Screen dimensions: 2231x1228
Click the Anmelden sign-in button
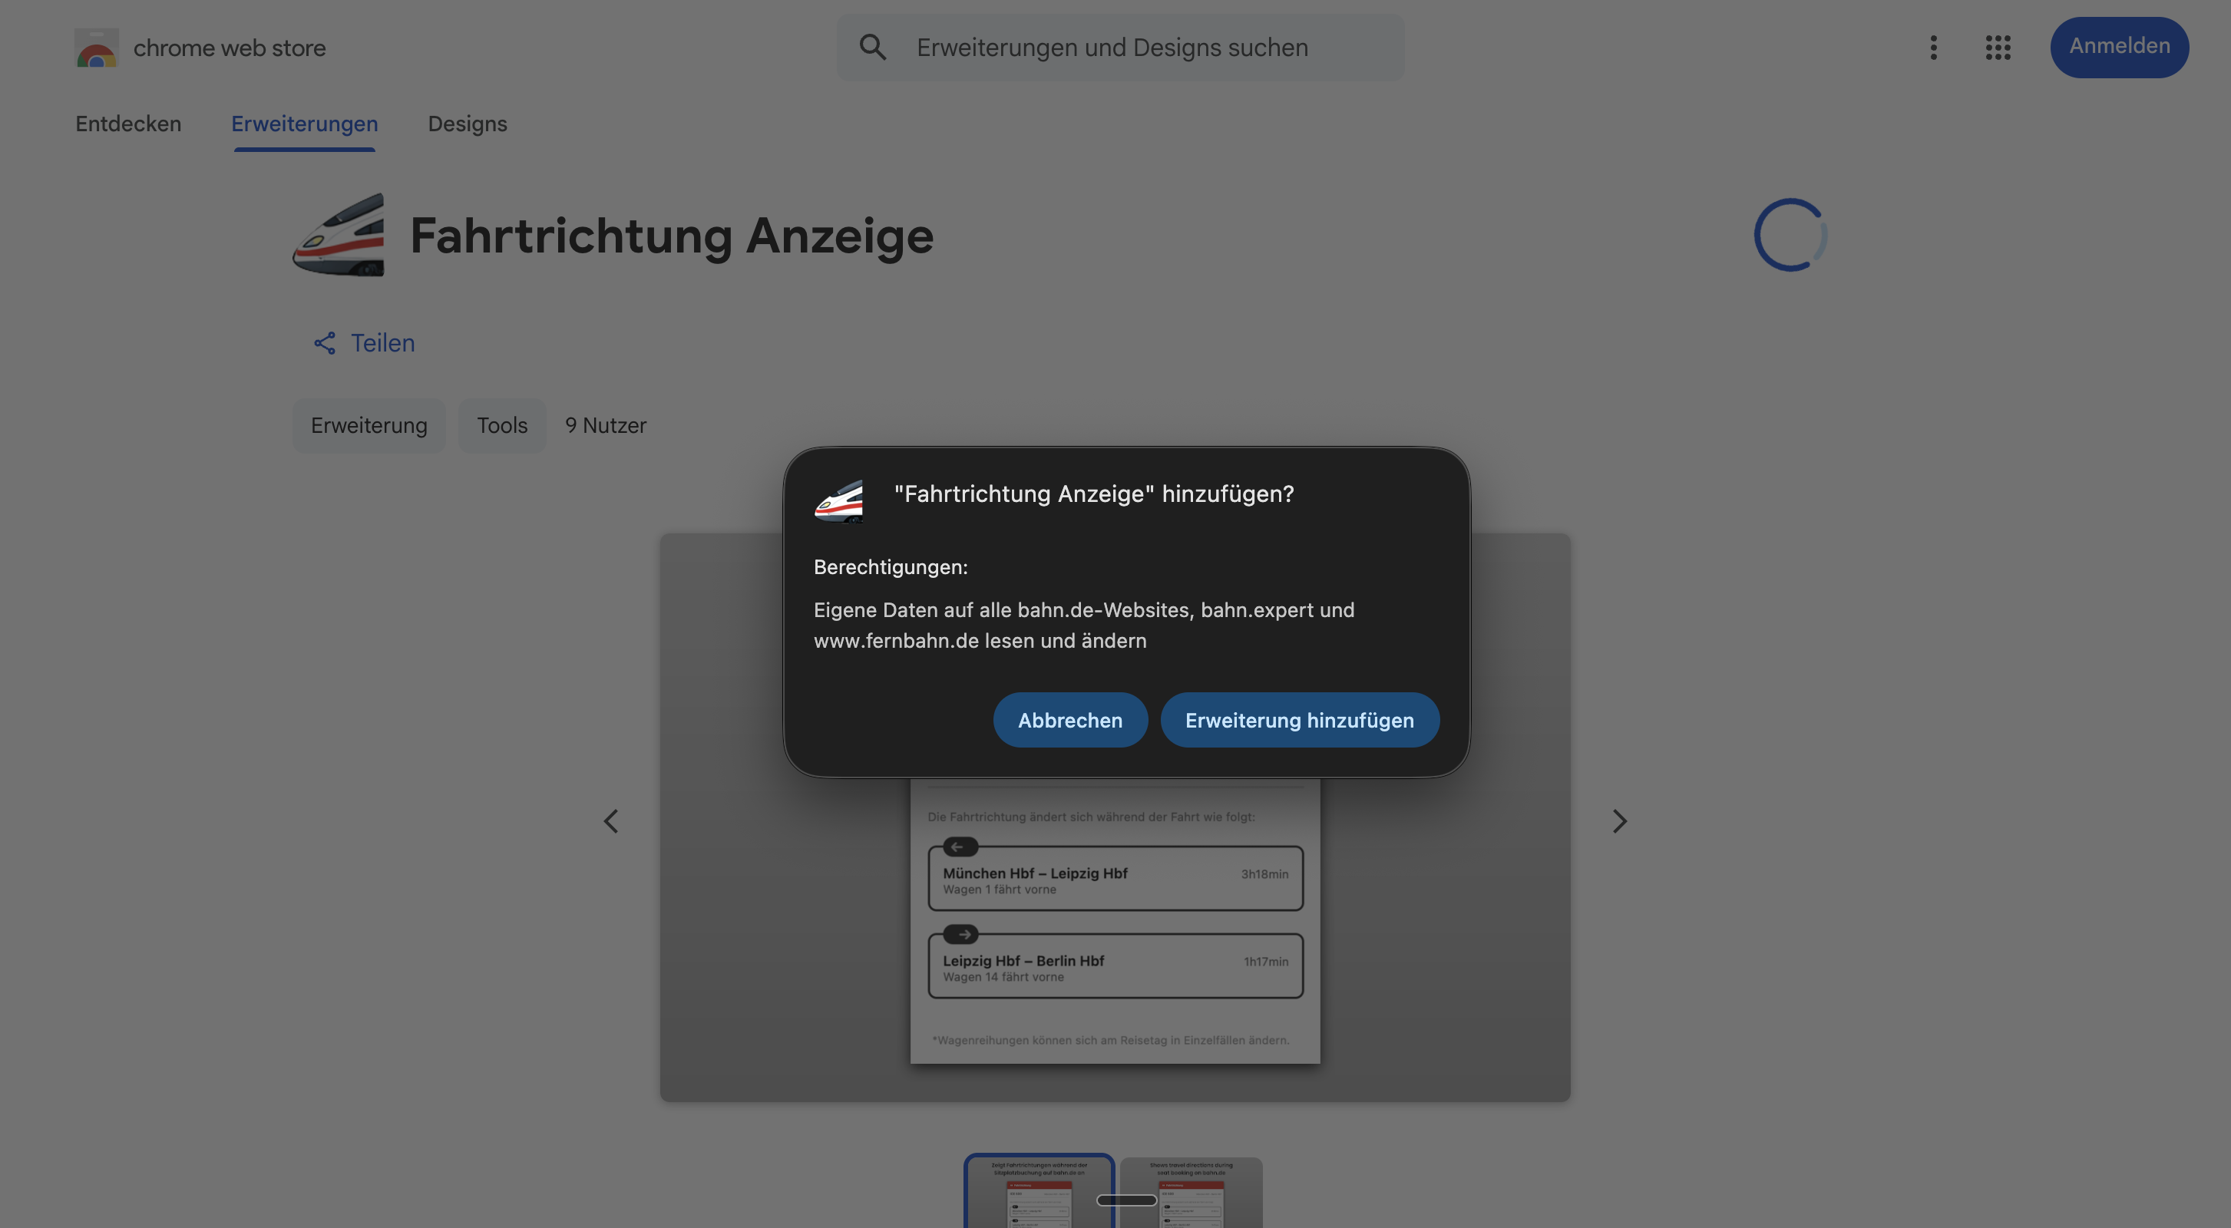pos(2119,47)
